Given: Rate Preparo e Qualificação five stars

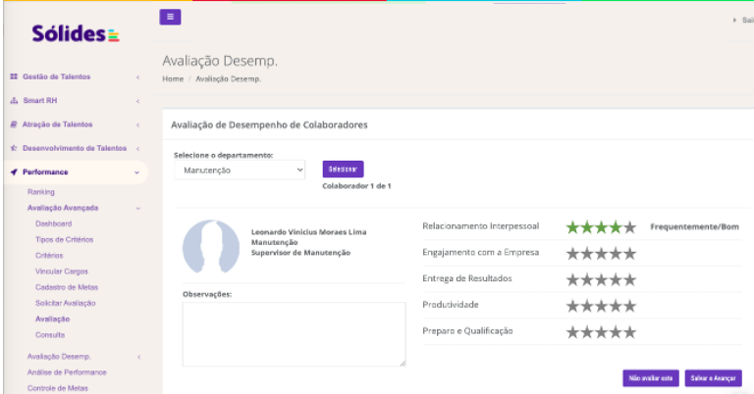Looking at the screenshot, I should pyautogui.click(x=630, y=332).
